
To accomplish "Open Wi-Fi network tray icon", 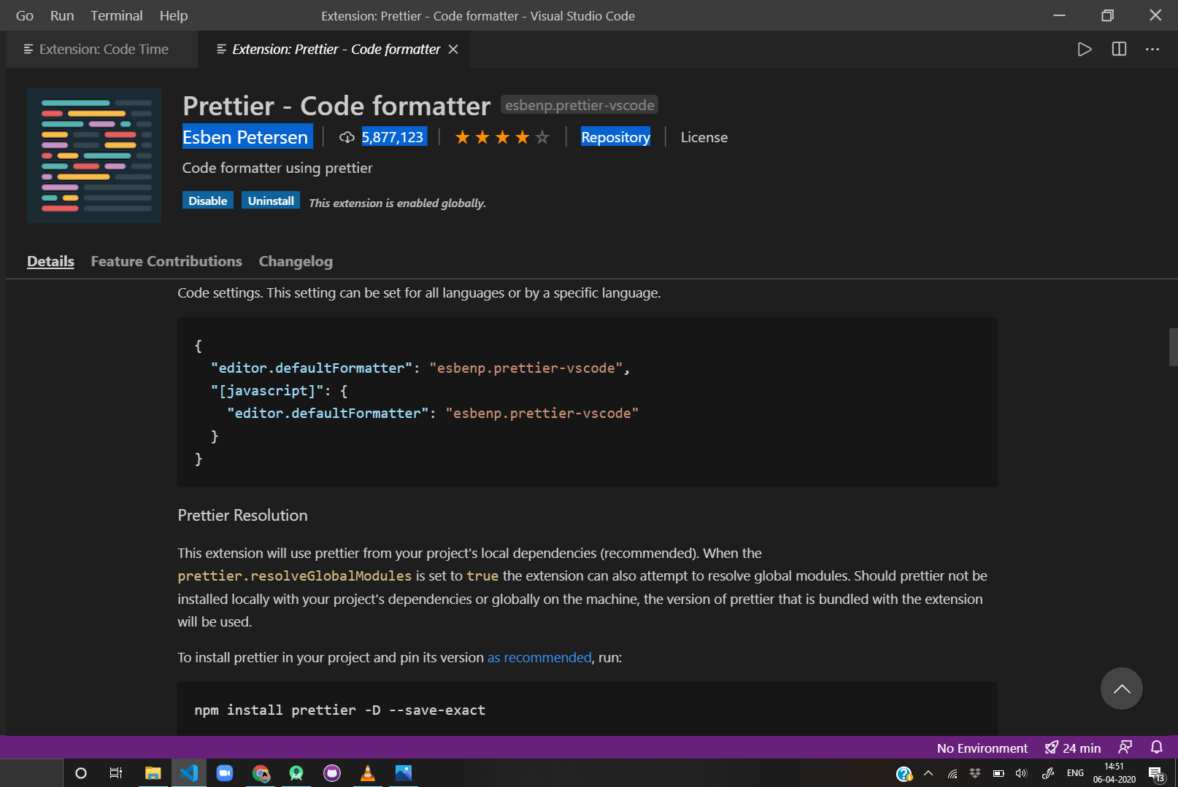I will 952,773.
